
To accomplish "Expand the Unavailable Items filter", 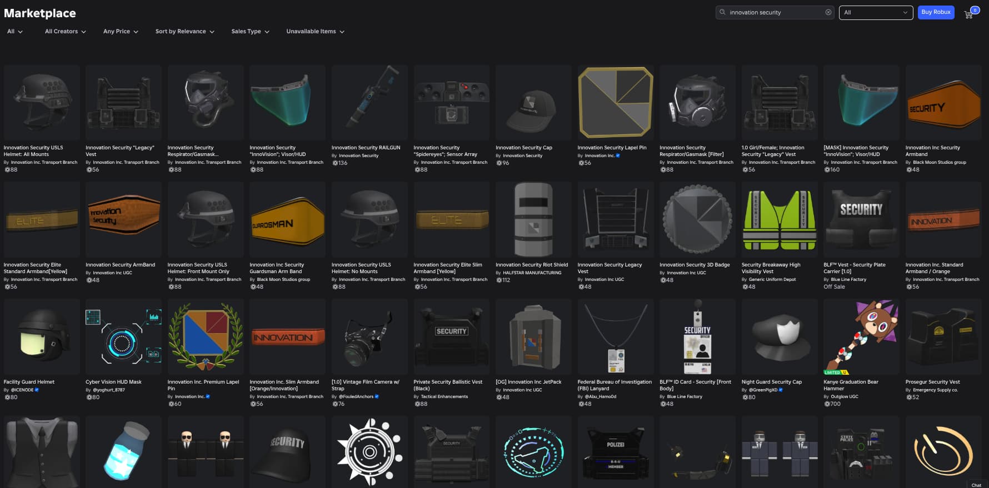I will click(315, 32).
